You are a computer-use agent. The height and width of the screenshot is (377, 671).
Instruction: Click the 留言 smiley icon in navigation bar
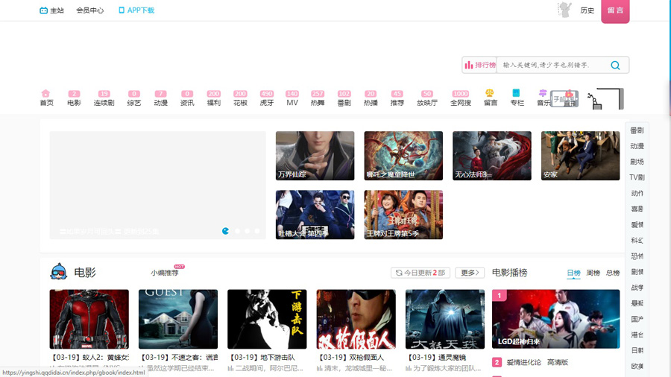(x=490, y=94)
